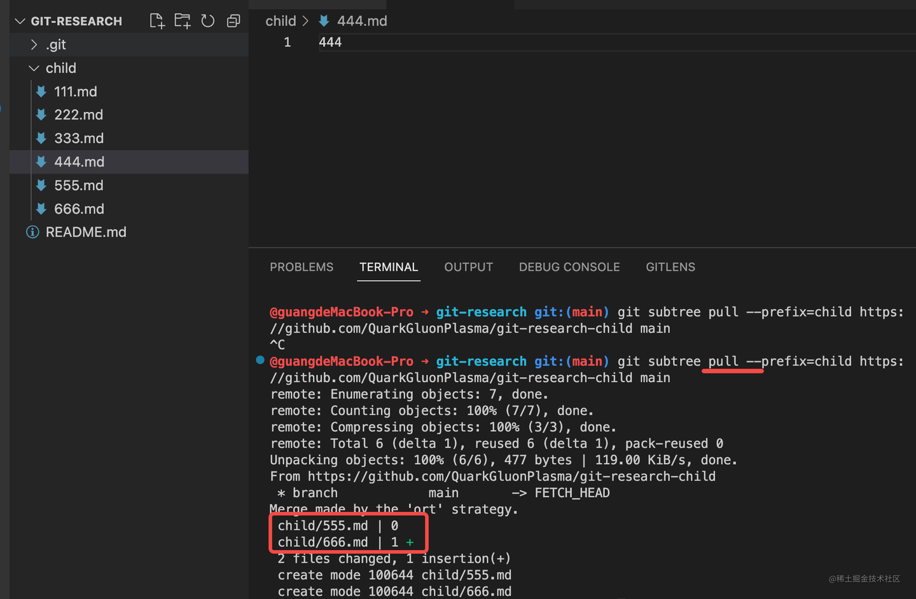Image resolution: width=916 pixels, height=599 pixels.
Task: Click line number 1 in the editor
Action: coord(288,42)
